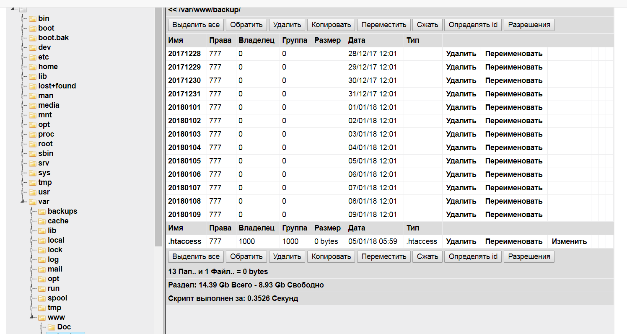Screen dimensions: 627x334
Task: Click the cache folder icon
Action: coord(42,221)
